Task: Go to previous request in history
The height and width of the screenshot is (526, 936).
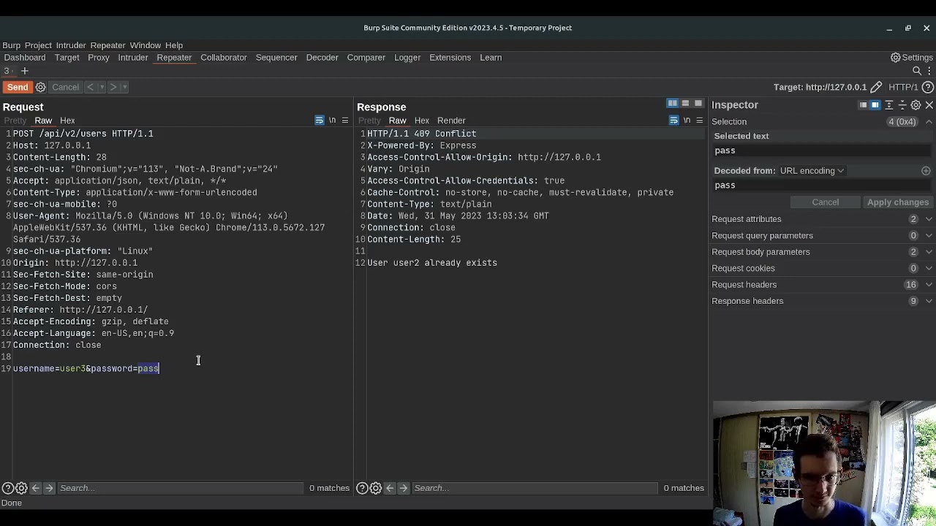Action: [x=91, y=88]
